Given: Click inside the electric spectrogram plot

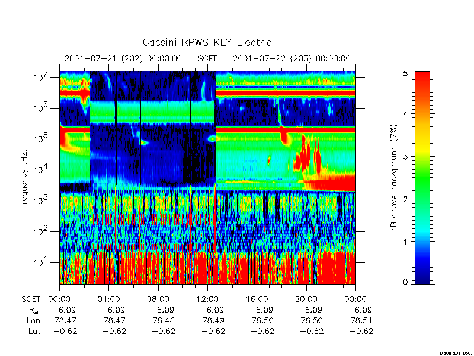Looking at the screenshot, I should [207, 177].
